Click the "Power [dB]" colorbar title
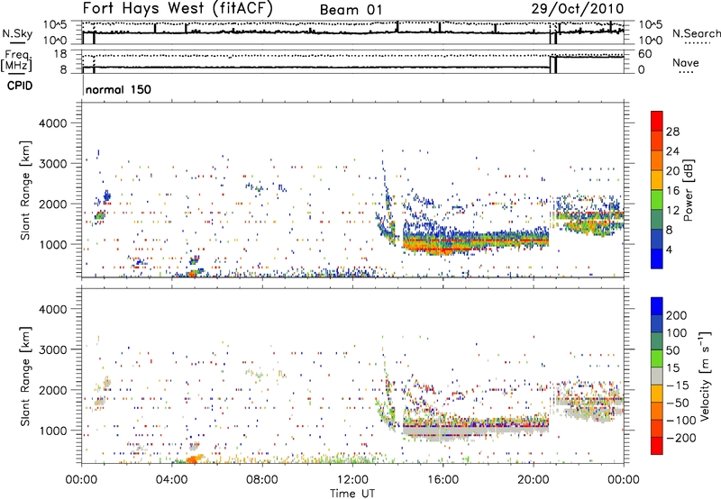Screen dimensions: 721x499 688,190
